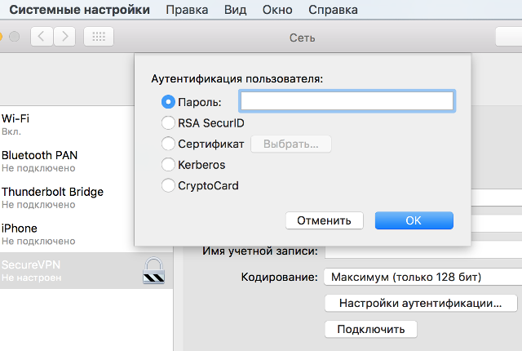522x351 pixels.
Task: Select the RSA SecurID authentication option
Action: (168, 123)
